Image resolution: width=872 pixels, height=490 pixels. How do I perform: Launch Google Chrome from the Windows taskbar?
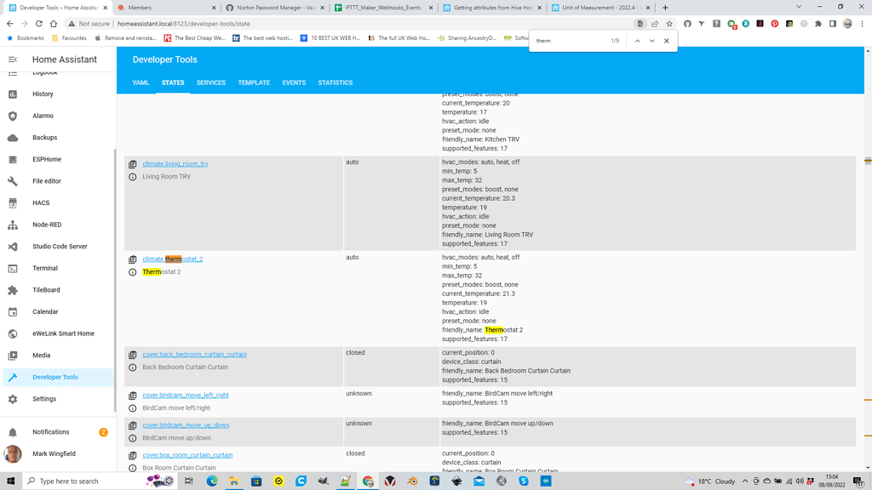point(368,481)
